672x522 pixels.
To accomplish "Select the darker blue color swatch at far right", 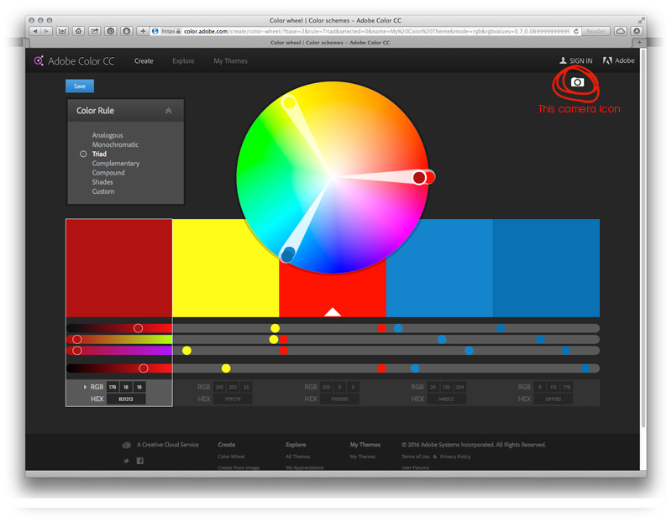I will tap(546, 268).
